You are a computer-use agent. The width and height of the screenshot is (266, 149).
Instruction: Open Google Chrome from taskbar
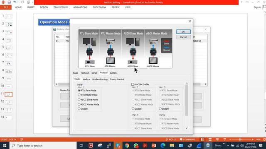click(127, 145)
